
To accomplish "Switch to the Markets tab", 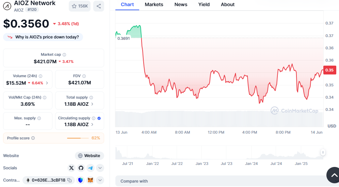I will (154, 4).
